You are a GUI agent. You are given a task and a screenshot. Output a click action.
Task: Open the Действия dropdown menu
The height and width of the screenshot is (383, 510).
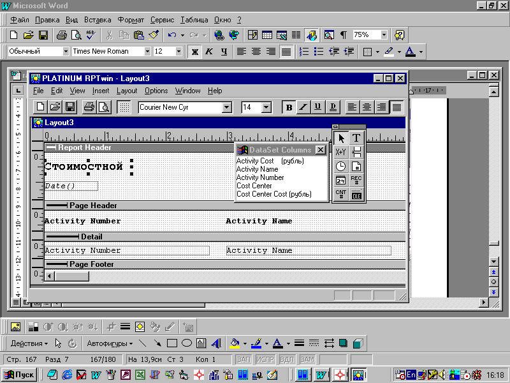pyautogui.click(x=29, y=343)
